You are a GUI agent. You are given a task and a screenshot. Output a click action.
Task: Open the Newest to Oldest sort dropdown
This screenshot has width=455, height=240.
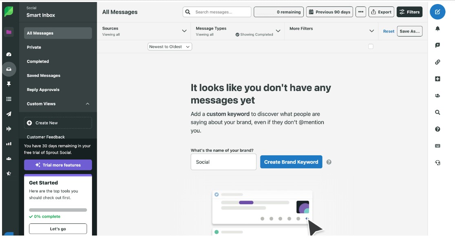click(170, 47)
